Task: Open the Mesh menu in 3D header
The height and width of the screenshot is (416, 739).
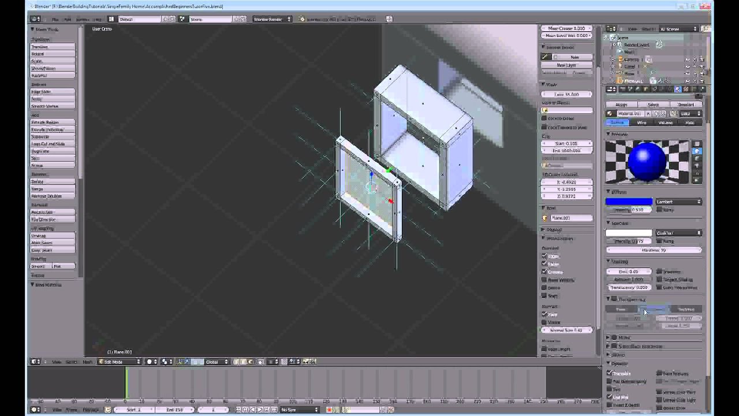Action: coord(87,362)
